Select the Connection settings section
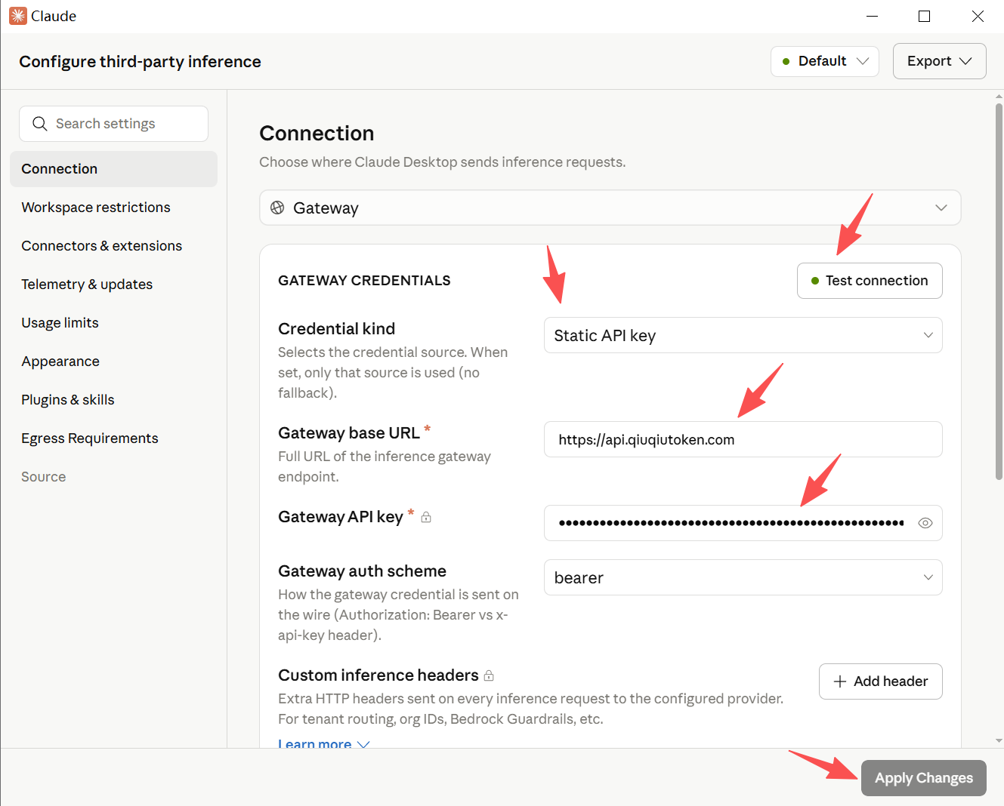This screenshot has height=806, width=1004. pos(113,169)
